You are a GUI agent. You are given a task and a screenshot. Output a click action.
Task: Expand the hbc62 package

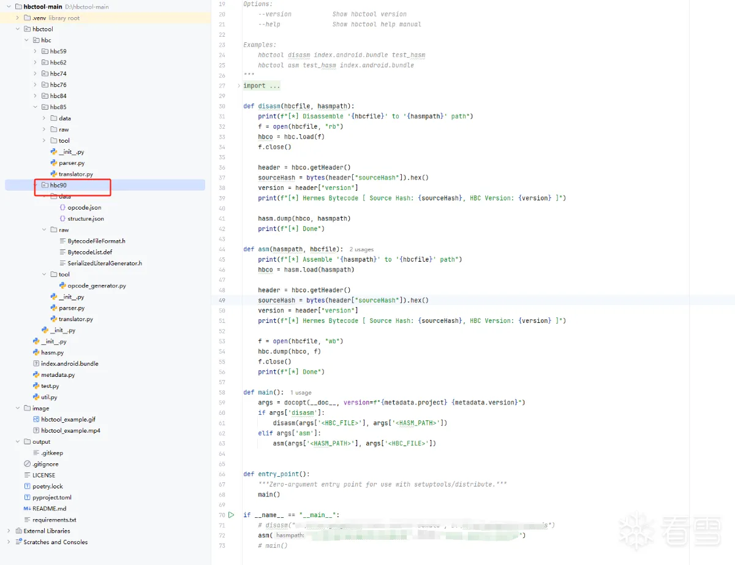[36, 63]
